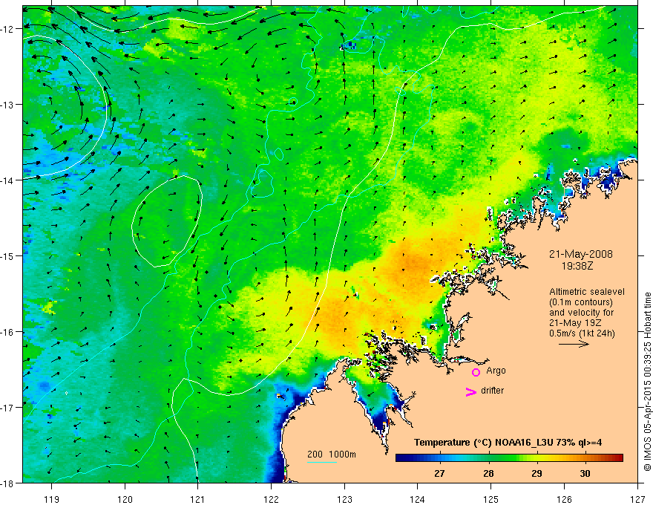Image resolution: width=653 pixels, height=505 pixels.
Task: Click the '(0.1m contours)' text
Action: 581,302
